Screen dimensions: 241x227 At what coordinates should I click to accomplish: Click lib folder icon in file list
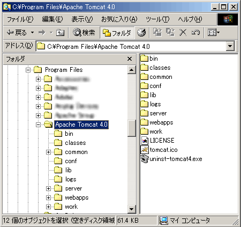144,95
